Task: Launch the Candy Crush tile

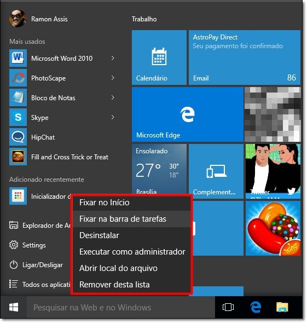Action: click(273, 228)
